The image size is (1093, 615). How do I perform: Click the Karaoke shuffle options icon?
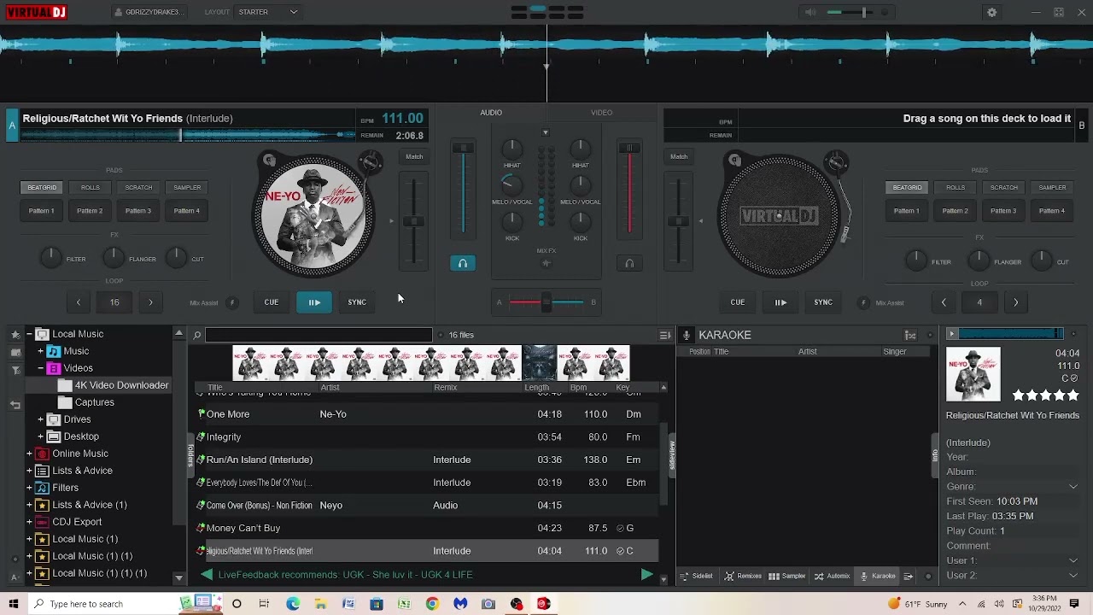(910, 335)
